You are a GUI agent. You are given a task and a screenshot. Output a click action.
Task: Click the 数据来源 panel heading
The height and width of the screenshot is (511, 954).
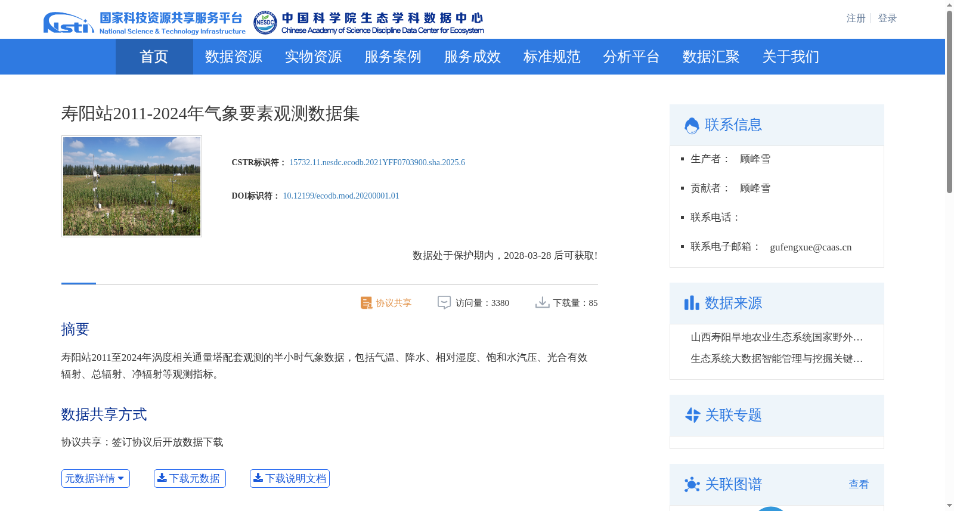click(733, 303)
